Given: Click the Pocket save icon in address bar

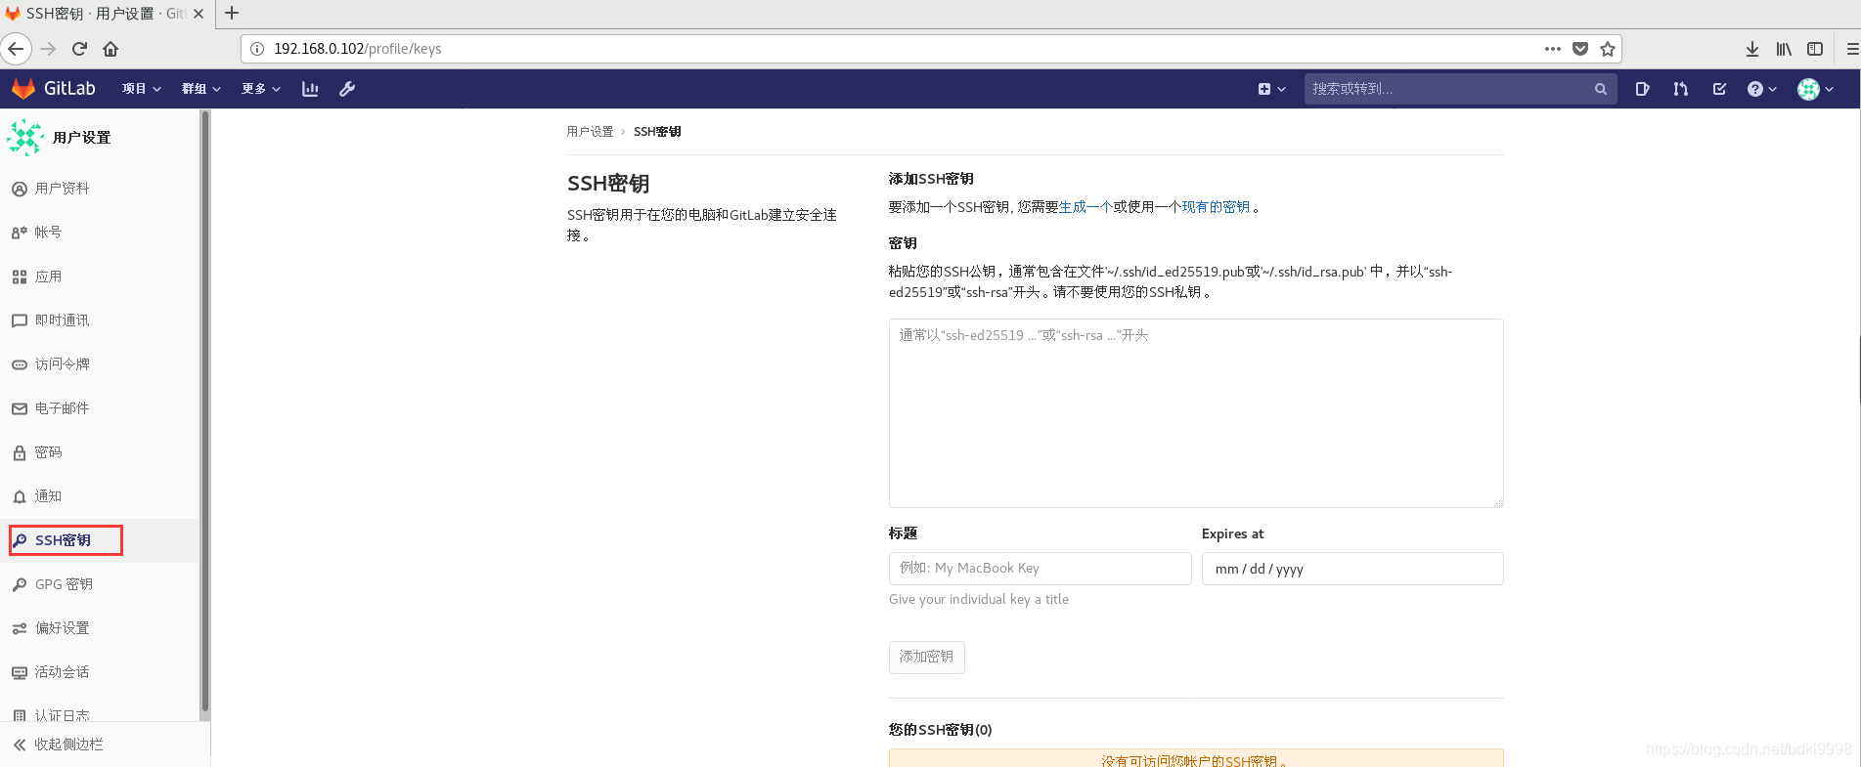Looking at the screenshot, I should (x=1580, y=49).
